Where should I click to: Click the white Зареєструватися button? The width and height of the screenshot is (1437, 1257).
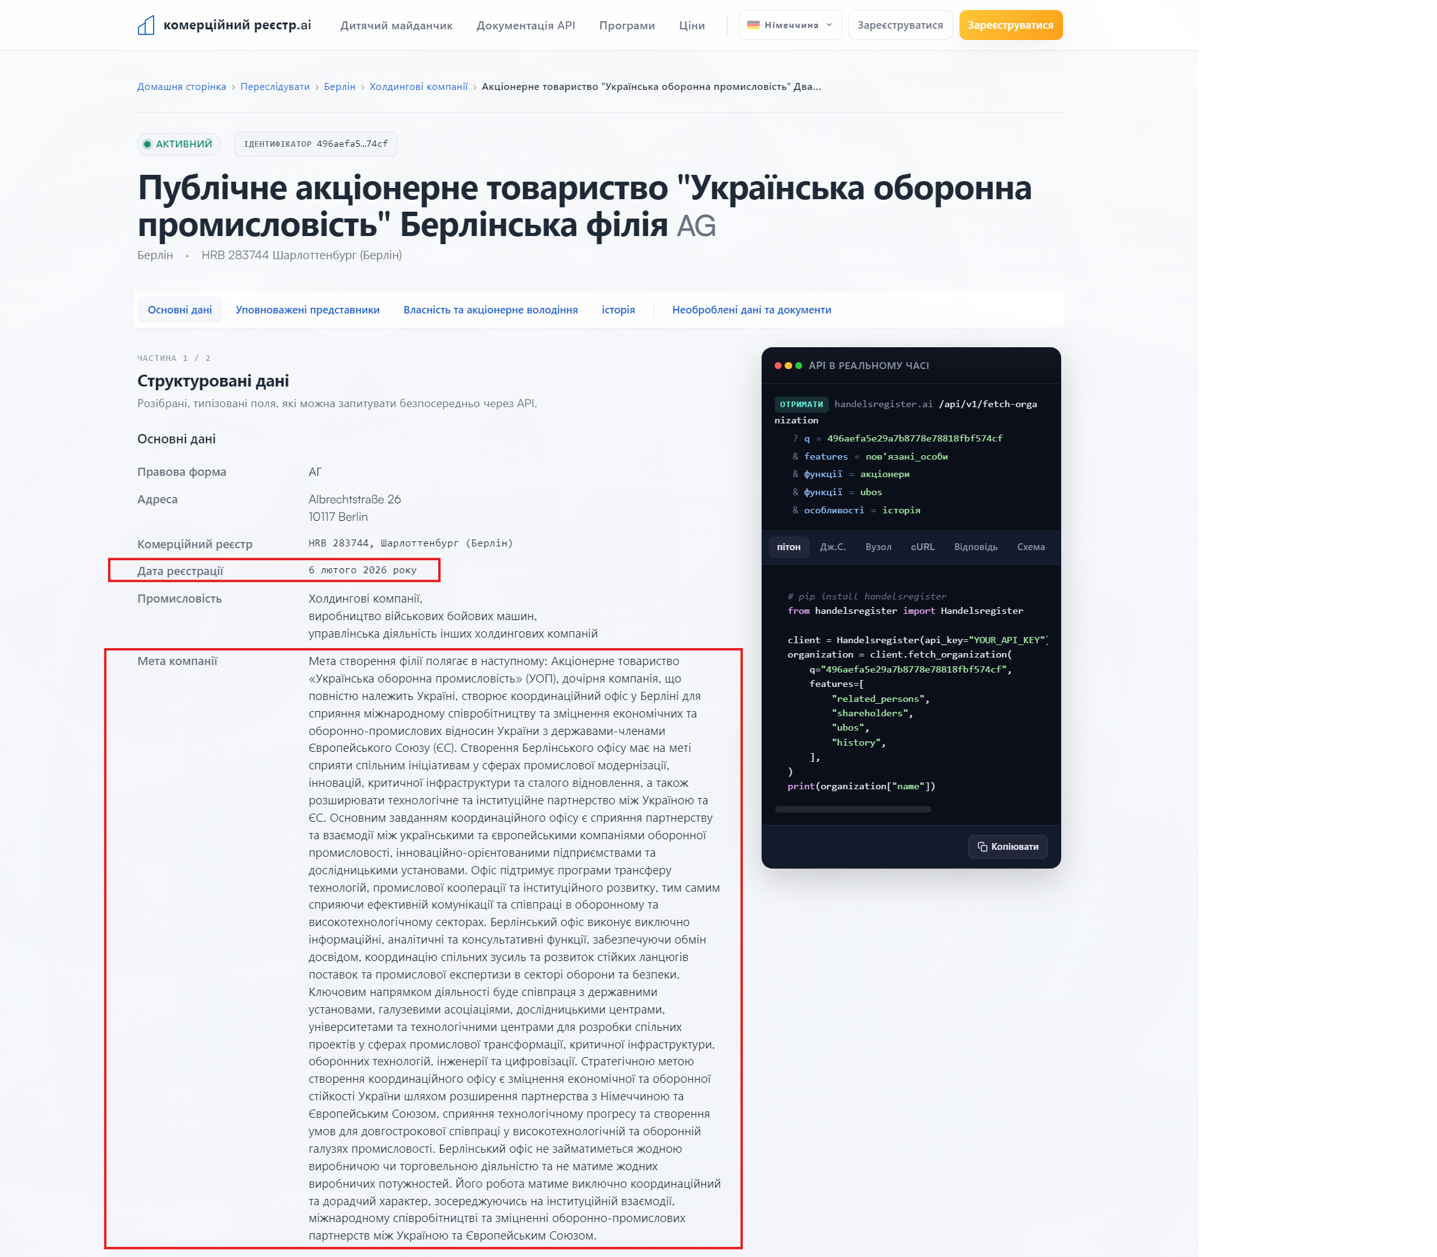coord(900,25)
